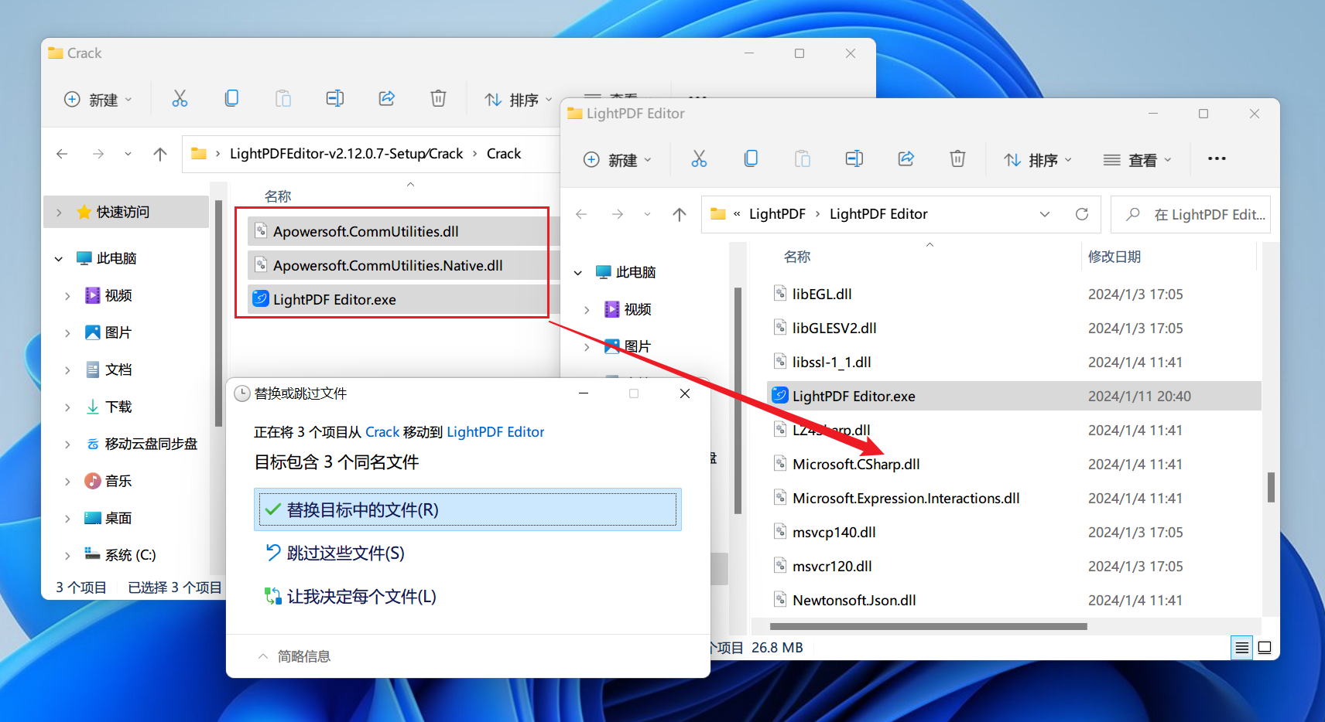Click Rename icon in LightPDF Editor window
Image resolution: width=1325 pixels, height=722 pixels.
tap(854, 158)
